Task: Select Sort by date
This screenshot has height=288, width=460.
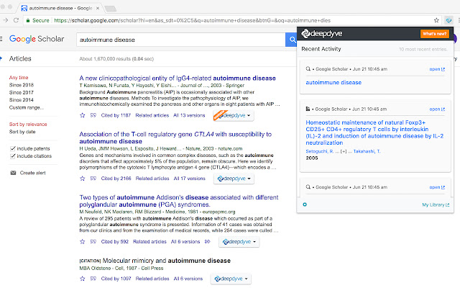Action: 22,132
